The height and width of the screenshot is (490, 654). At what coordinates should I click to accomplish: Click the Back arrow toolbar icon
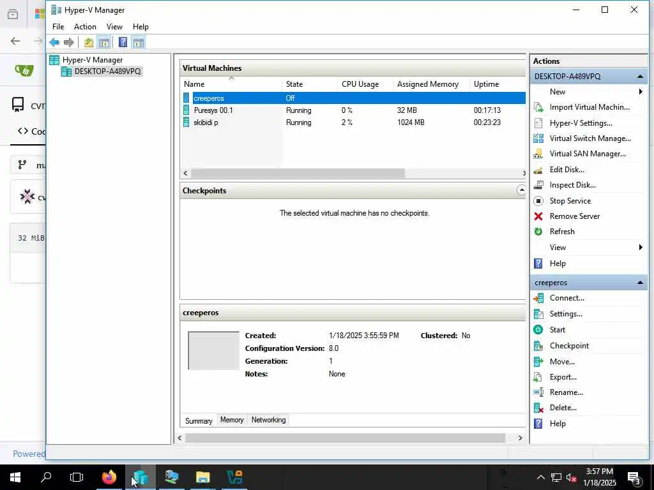point(54,42)
